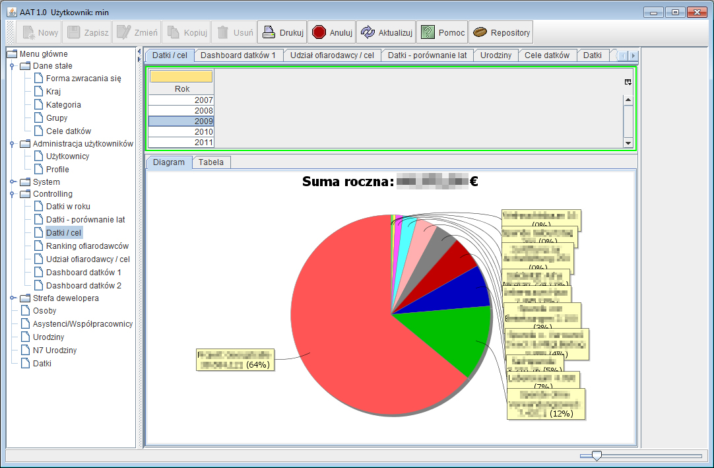714x468 pixels.
Task: Click the N7 Urodziny document icon
Action: pos(26,351)
